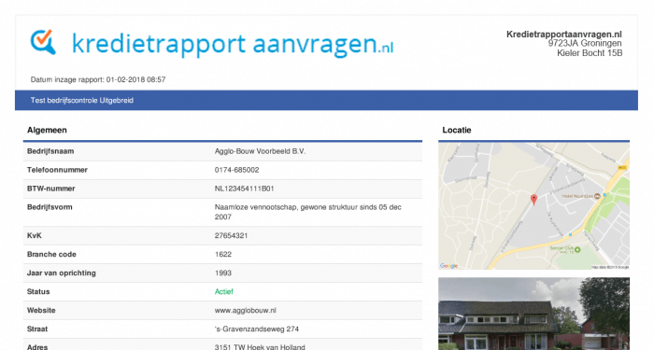Screen dimensions: 654x350
Task: Click the Algemeen section heading
Action: tap(47, 130)
